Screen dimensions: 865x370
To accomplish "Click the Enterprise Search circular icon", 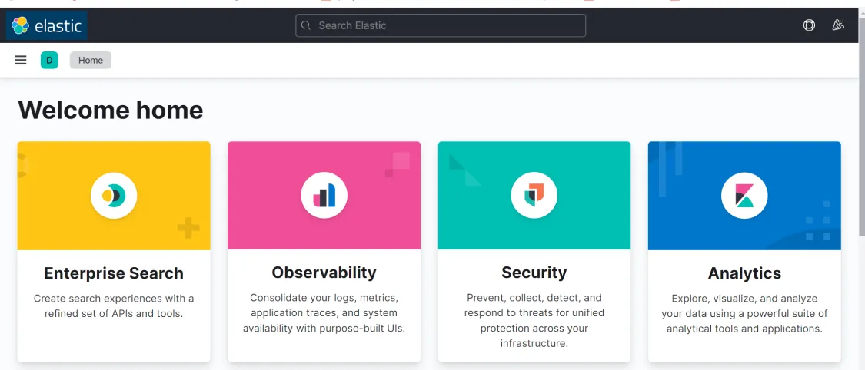I will pos(114,196).
